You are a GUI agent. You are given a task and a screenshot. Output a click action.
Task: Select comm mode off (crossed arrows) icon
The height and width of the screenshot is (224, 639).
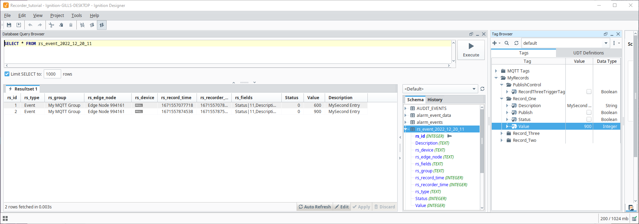82,25
